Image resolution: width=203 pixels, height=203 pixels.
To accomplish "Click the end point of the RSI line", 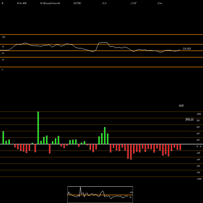I will click(180, 50).
